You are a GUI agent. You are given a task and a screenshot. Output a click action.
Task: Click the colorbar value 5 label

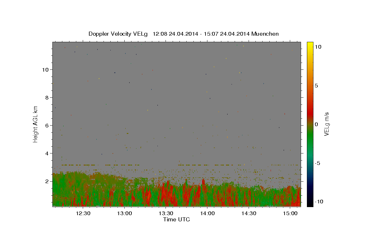coord(316,86)
